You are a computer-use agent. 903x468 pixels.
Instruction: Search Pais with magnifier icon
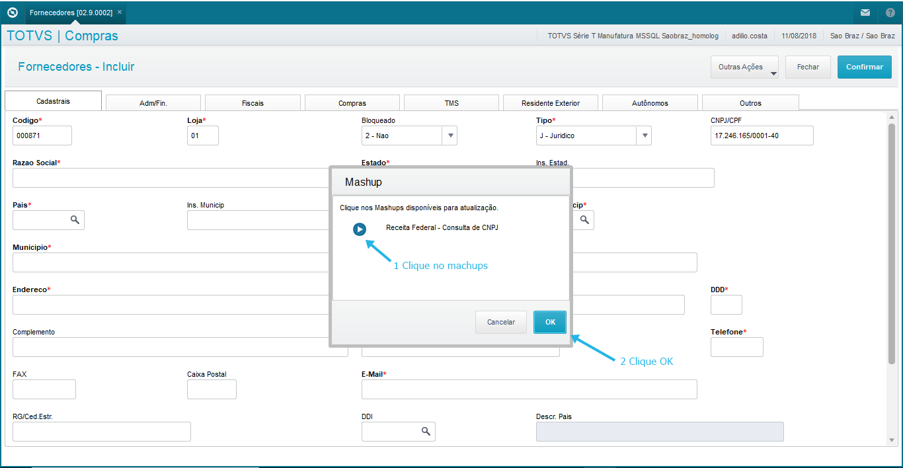(x=75, y=219)
